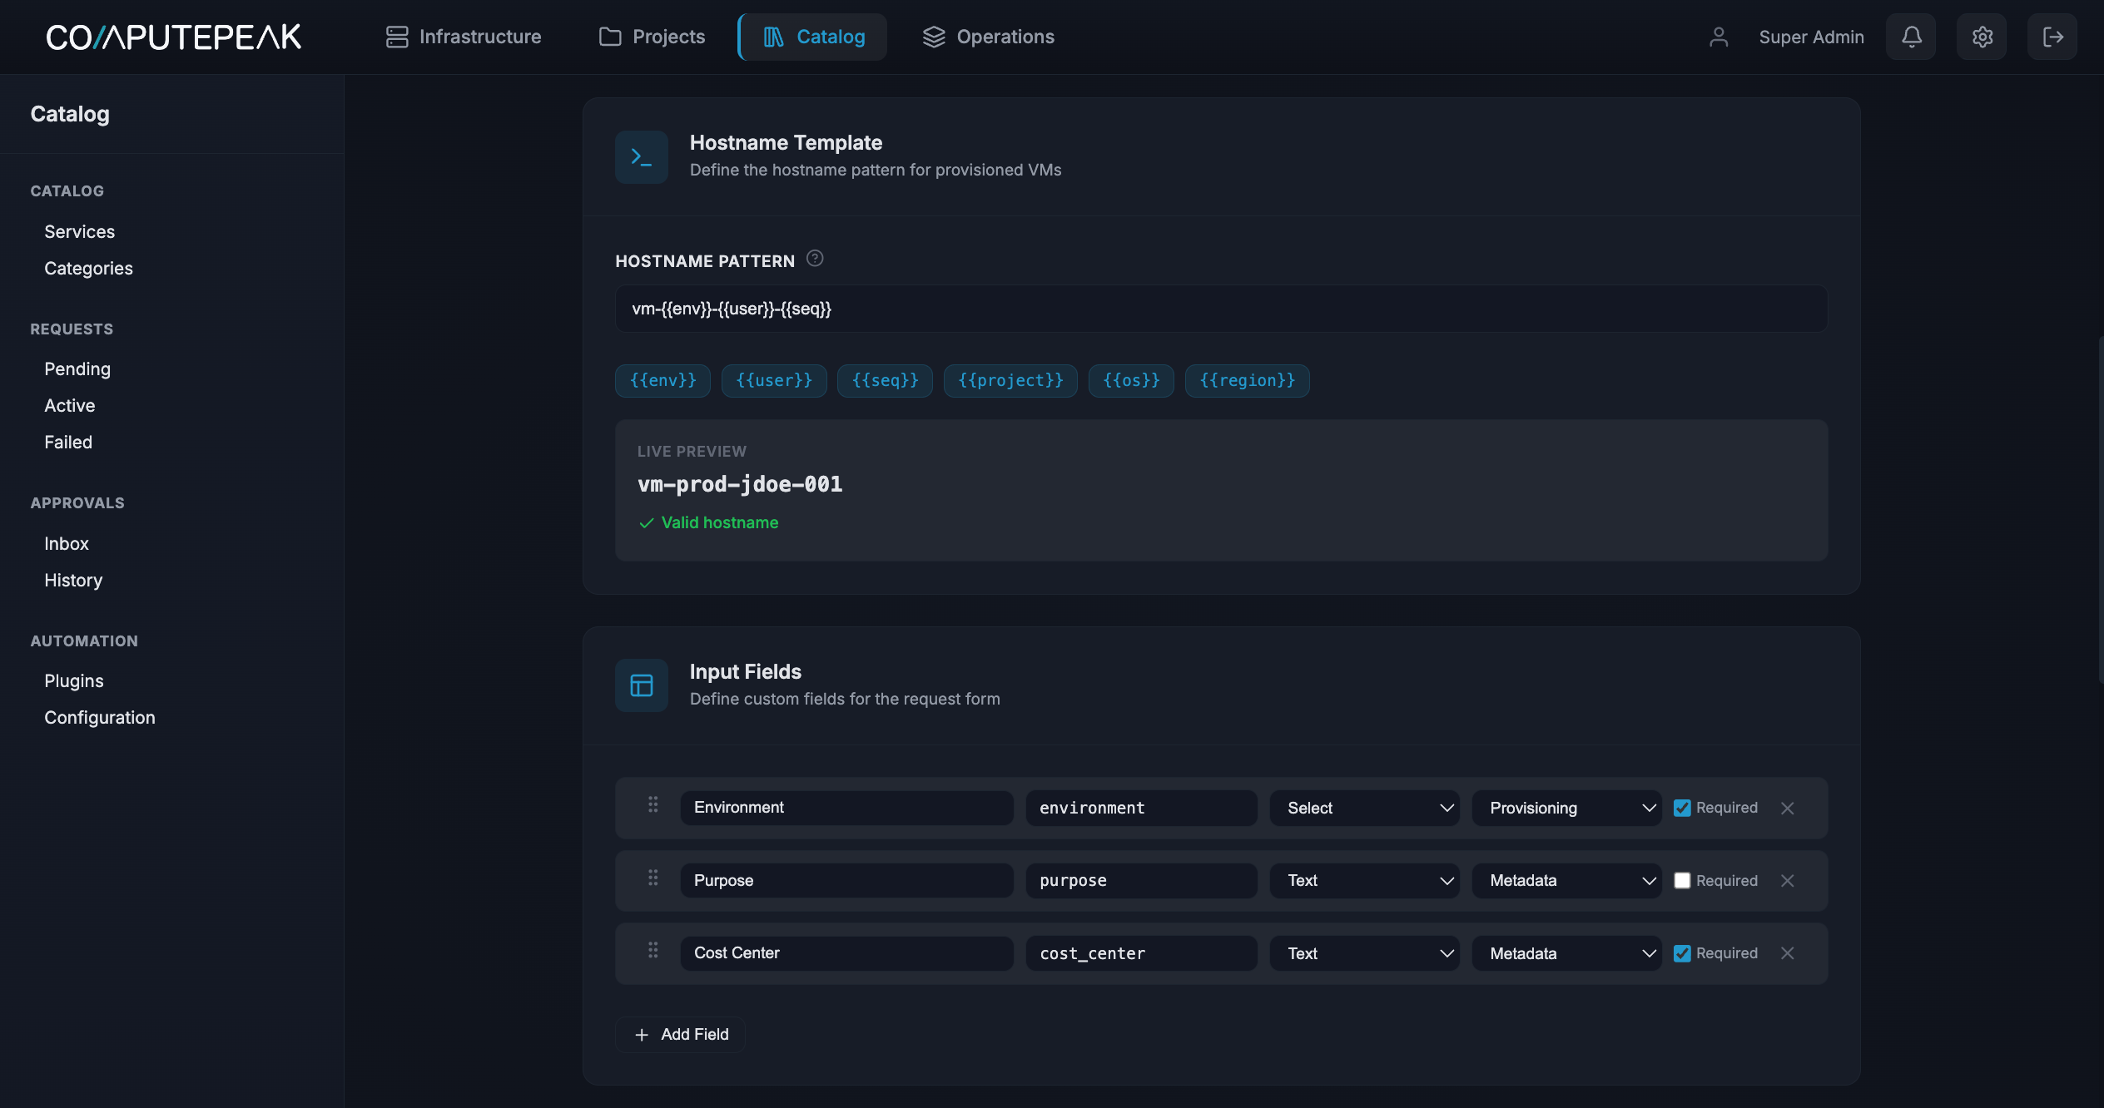Click the hostname pattern input field

click(x=1221, y=309)
